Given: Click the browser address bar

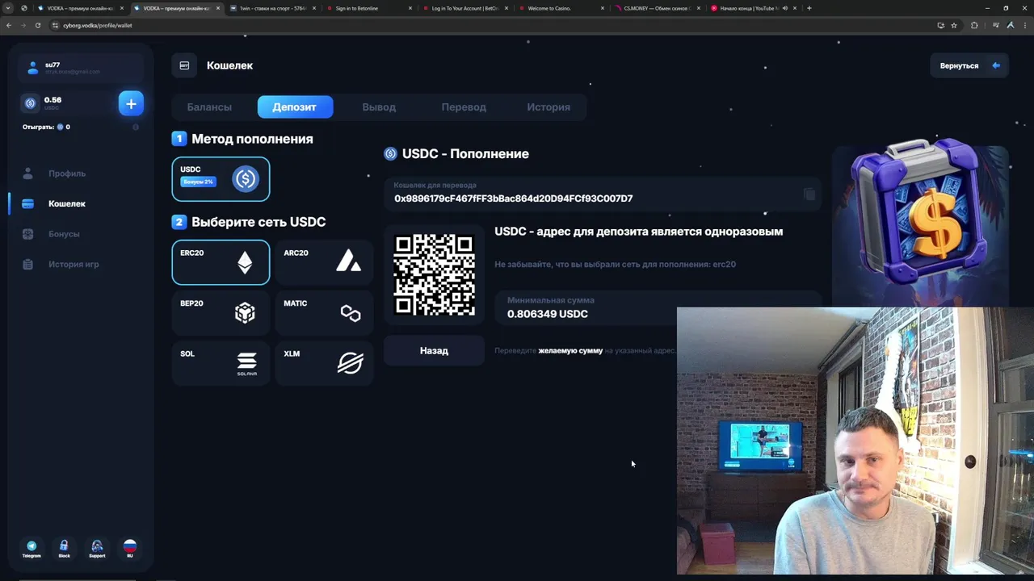Looking at the screenshot, I should [x=485, y=25].
